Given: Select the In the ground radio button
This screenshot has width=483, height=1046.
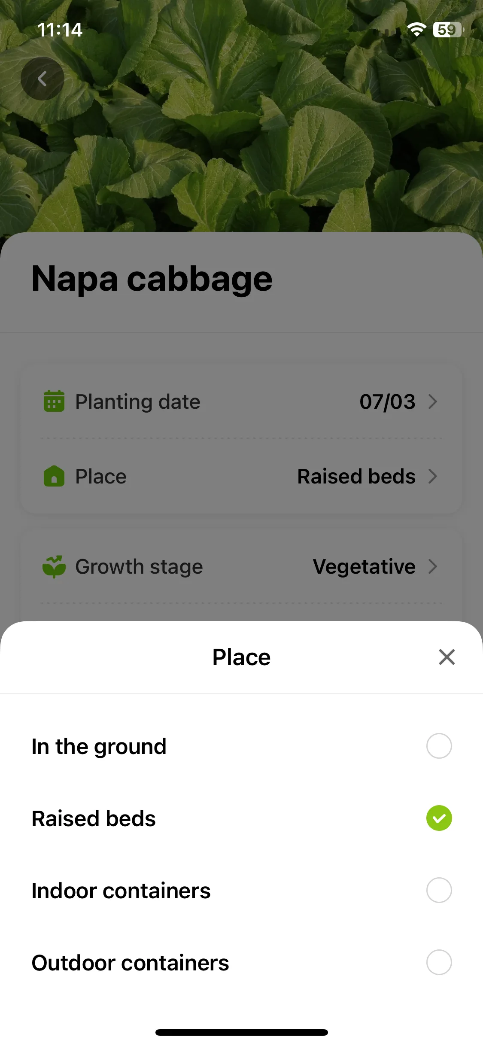Looking at the screenshot, I should 439,746.
